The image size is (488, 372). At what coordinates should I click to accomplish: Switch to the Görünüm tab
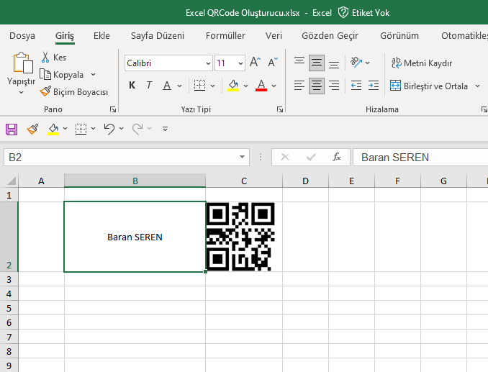pyautogui.click(x=399, y=36)
